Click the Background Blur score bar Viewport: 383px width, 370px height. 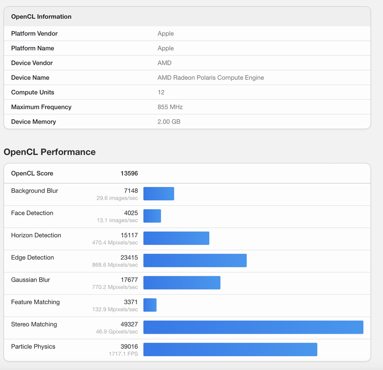pos(159,193)
